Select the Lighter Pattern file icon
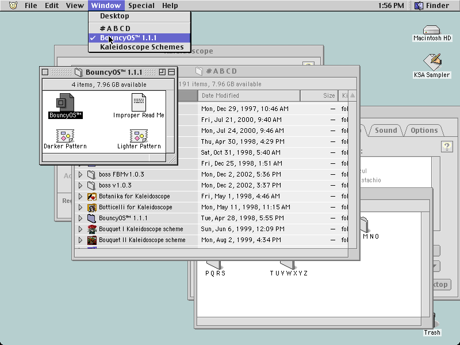The width and height of the screenshot is (460, 345). click(x=139, y=136)
